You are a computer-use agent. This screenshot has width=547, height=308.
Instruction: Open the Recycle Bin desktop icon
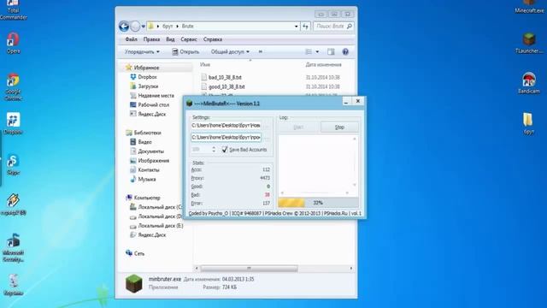point(14,285)
